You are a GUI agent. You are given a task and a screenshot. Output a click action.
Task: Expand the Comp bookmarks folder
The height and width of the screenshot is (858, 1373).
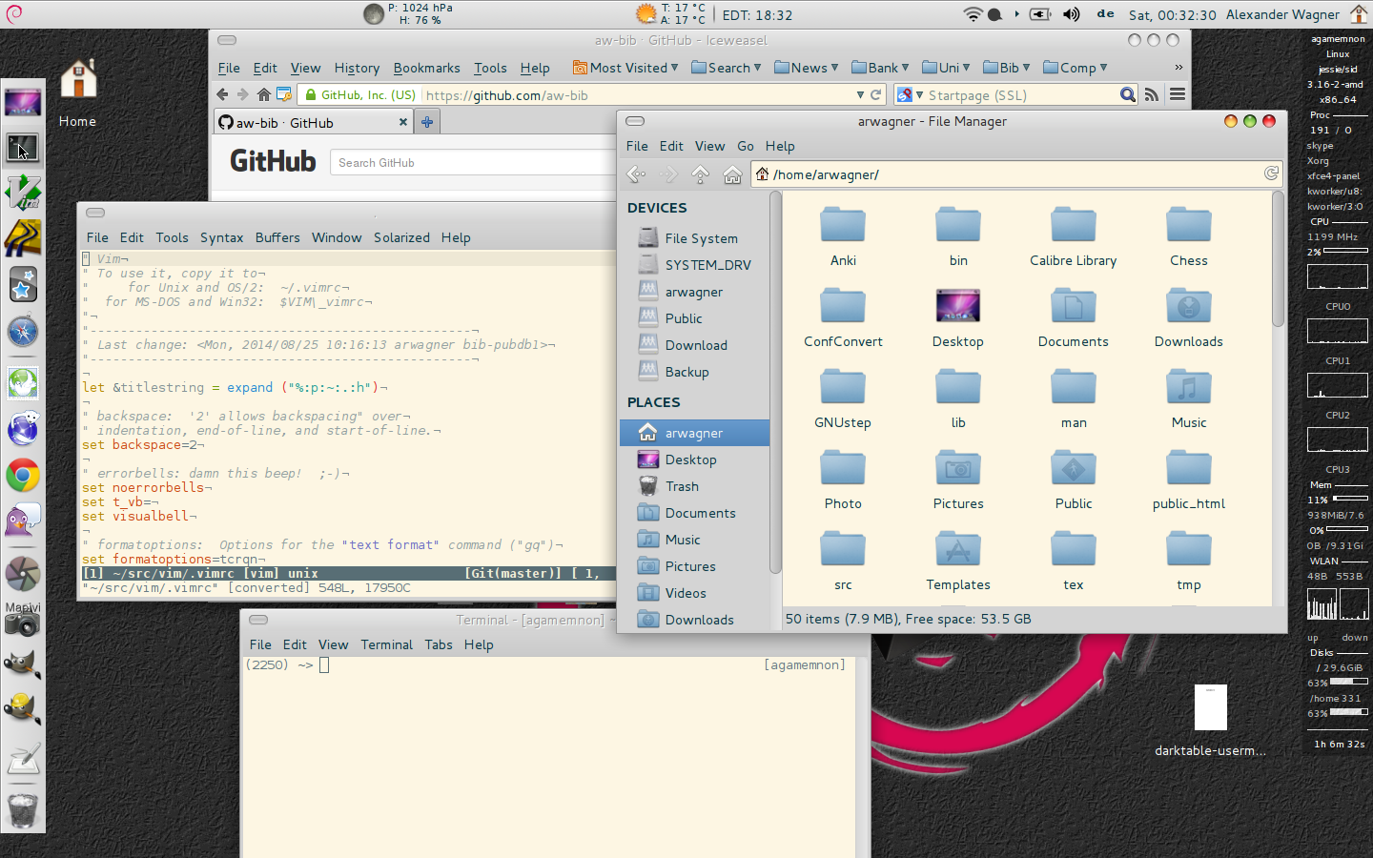click(1076, 68)
